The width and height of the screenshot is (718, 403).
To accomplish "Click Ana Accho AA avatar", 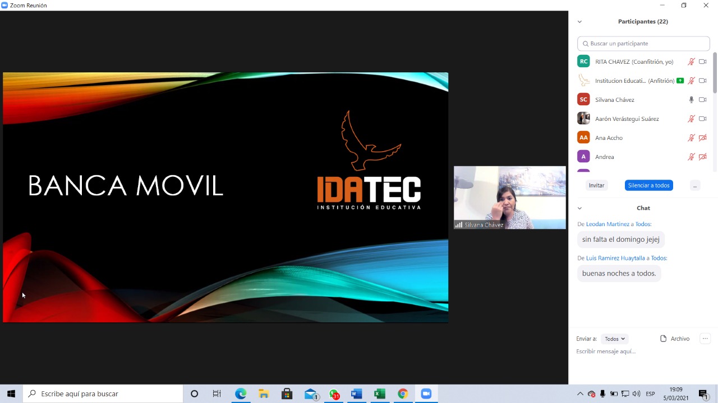I will click(x=583, y=138).
